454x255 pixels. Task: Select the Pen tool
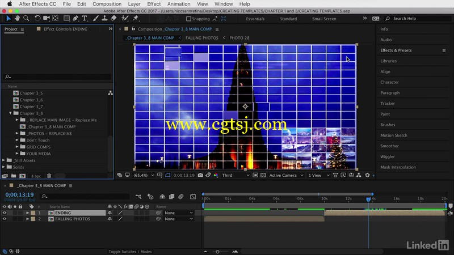tap(75, 19)
